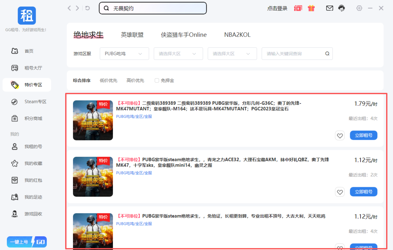Click 立即租号 for the 1.79元 listing
The height and width of the screenshot is (250, 393).
(364, 135)
